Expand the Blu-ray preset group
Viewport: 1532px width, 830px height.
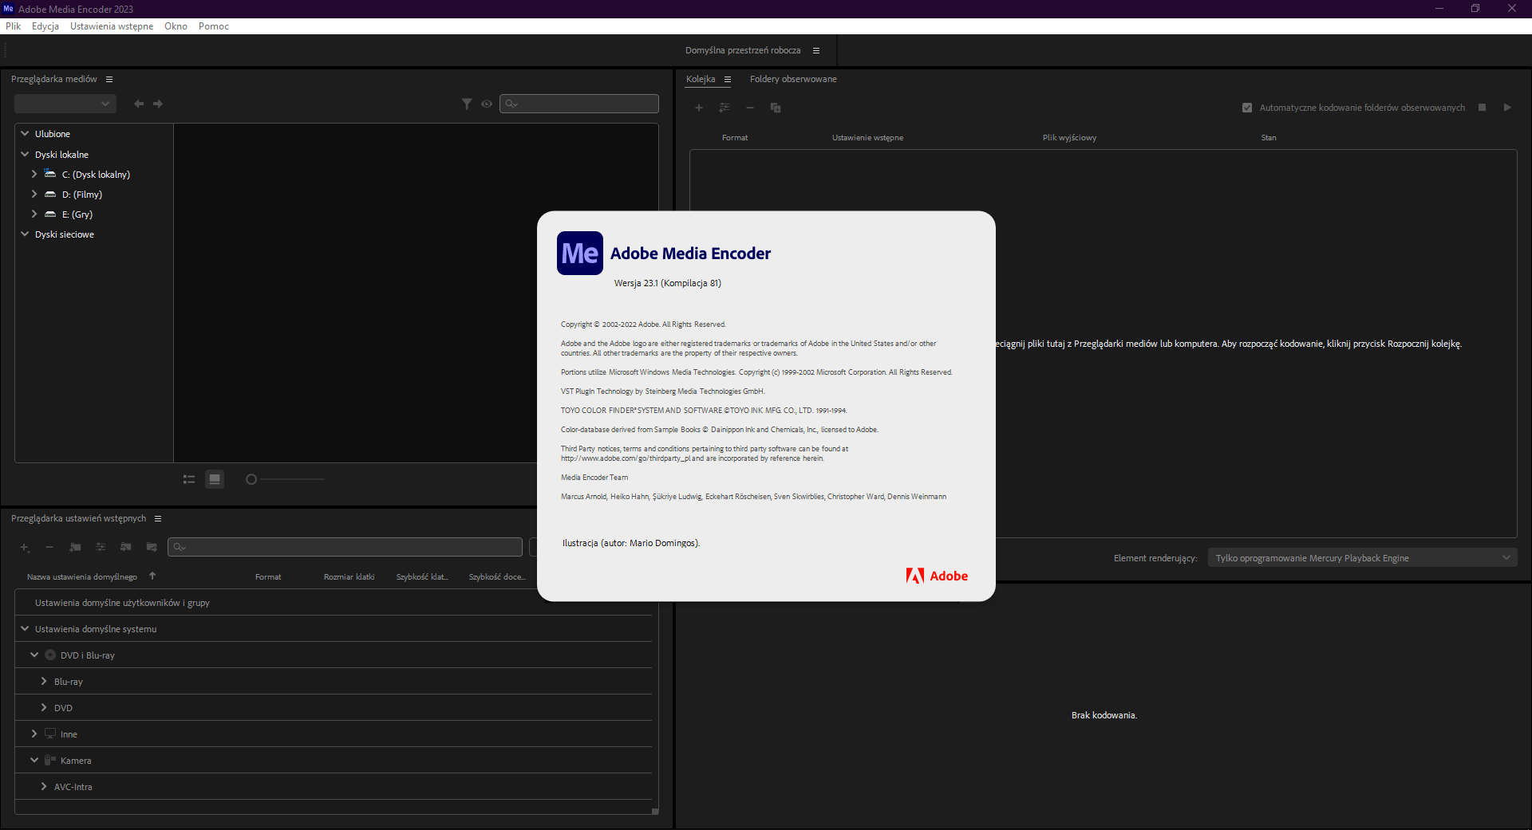(x=44, y=681)
